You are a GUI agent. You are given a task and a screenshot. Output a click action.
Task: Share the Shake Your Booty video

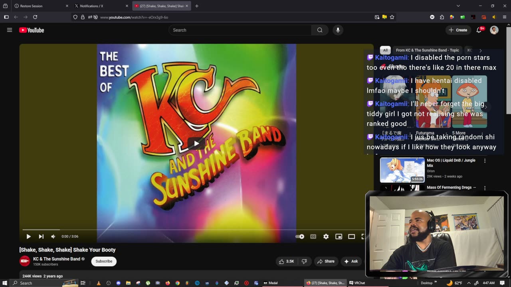point(326,261)
